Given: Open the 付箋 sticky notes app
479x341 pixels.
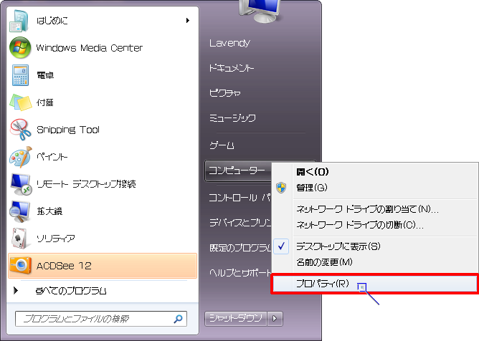Looking at the screenshot, I should pos(44,102).
